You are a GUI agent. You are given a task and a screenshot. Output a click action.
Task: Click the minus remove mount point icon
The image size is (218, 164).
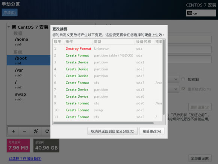click(x=24, y=131)
